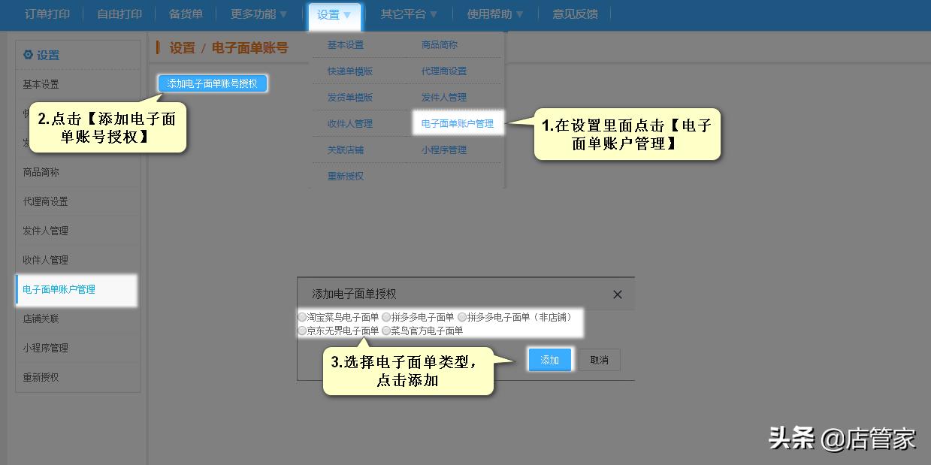This screenshot has width=931, height=465.
Task: Open 意见反馈 from the top bar
Action: tap(575, 13)
